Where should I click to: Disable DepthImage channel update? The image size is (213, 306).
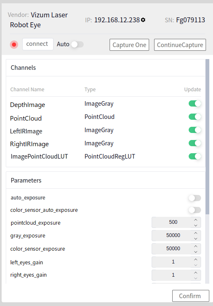(195, 103)
